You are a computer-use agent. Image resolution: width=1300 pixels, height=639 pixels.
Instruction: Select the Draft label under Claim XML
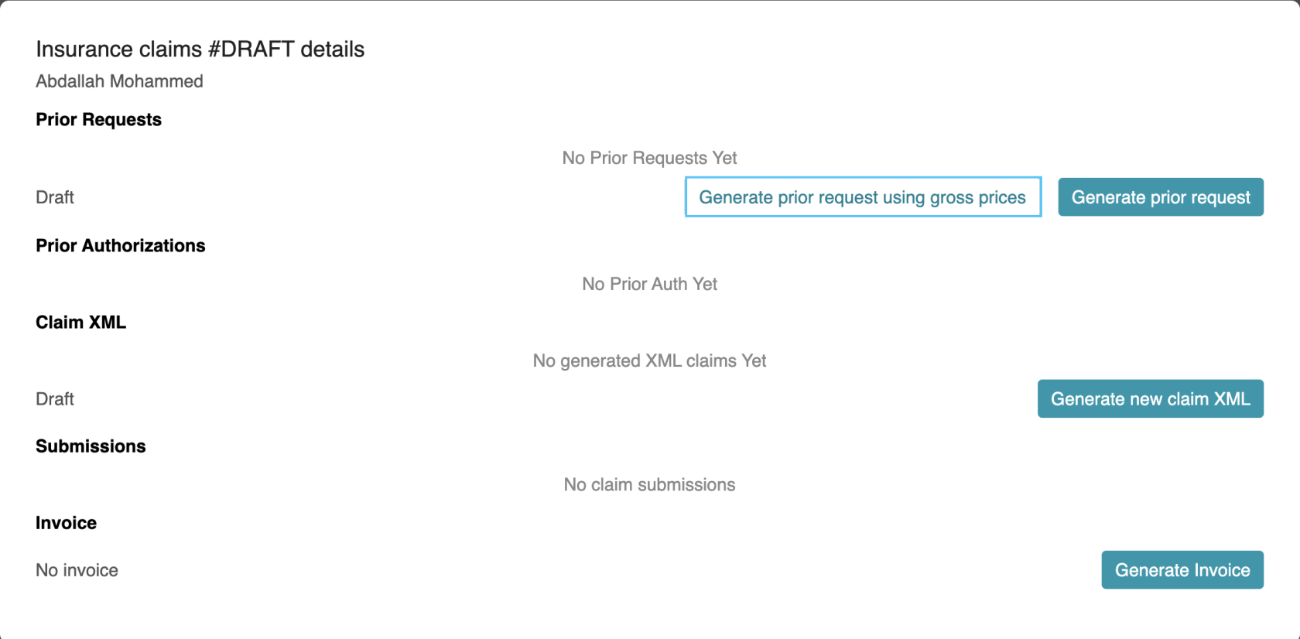tap(54, 399)
